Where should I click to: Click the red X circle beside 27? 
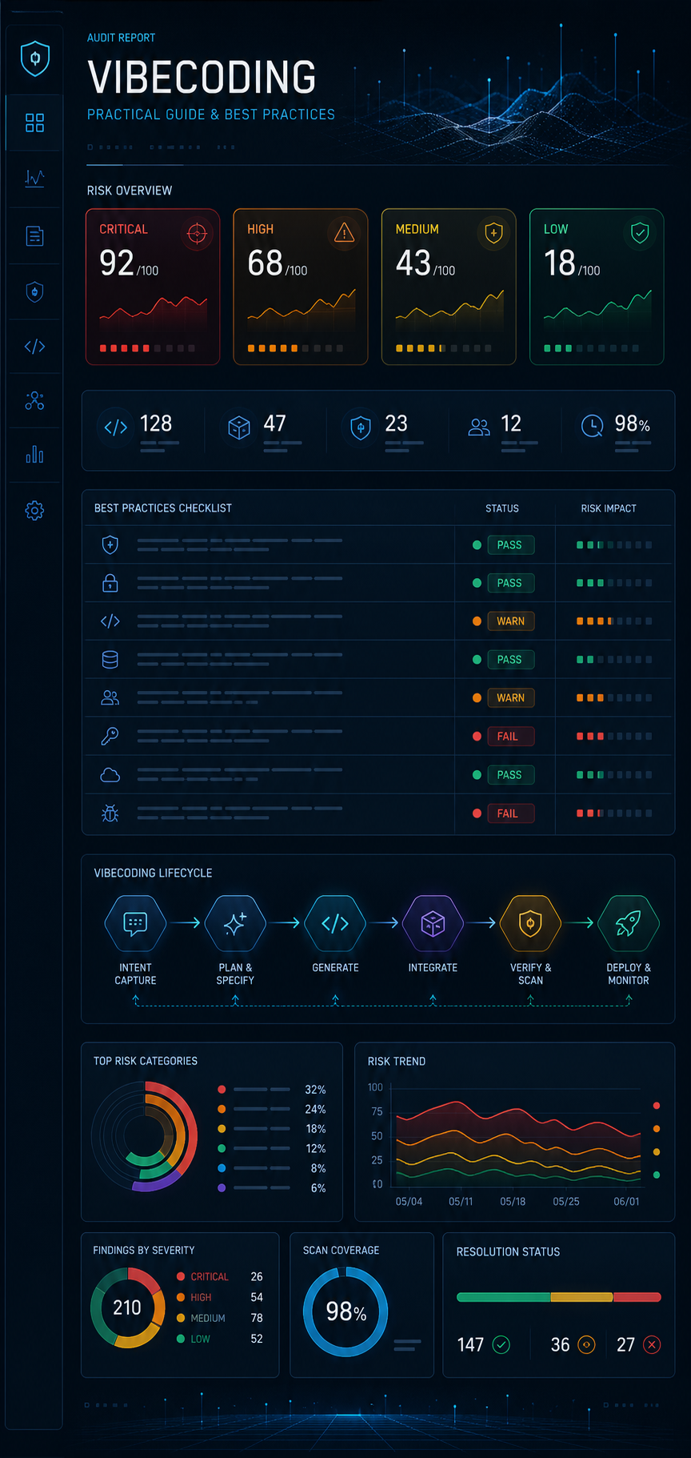(652, 1344)
